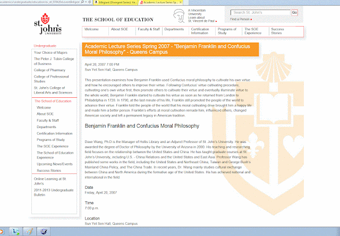Open Online Learning at St. John's link

[50, 181]
